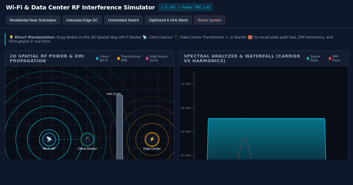Click the -40 dBm axis label
353x185 pixels.
pyautogui.click(x=186, y=108)
